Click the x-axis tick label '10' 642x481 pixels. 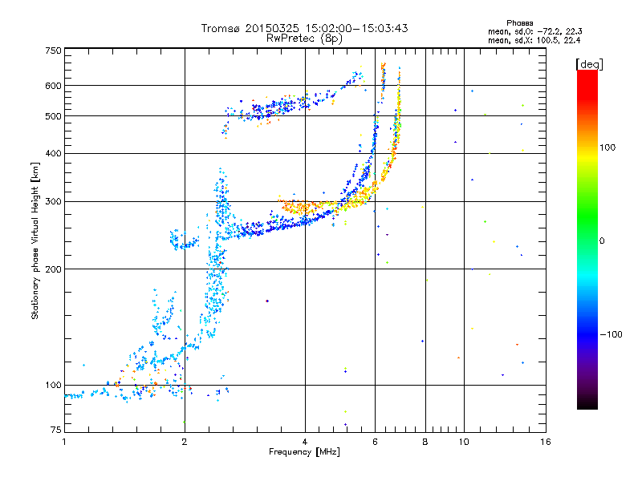click(x=464, y=442)
